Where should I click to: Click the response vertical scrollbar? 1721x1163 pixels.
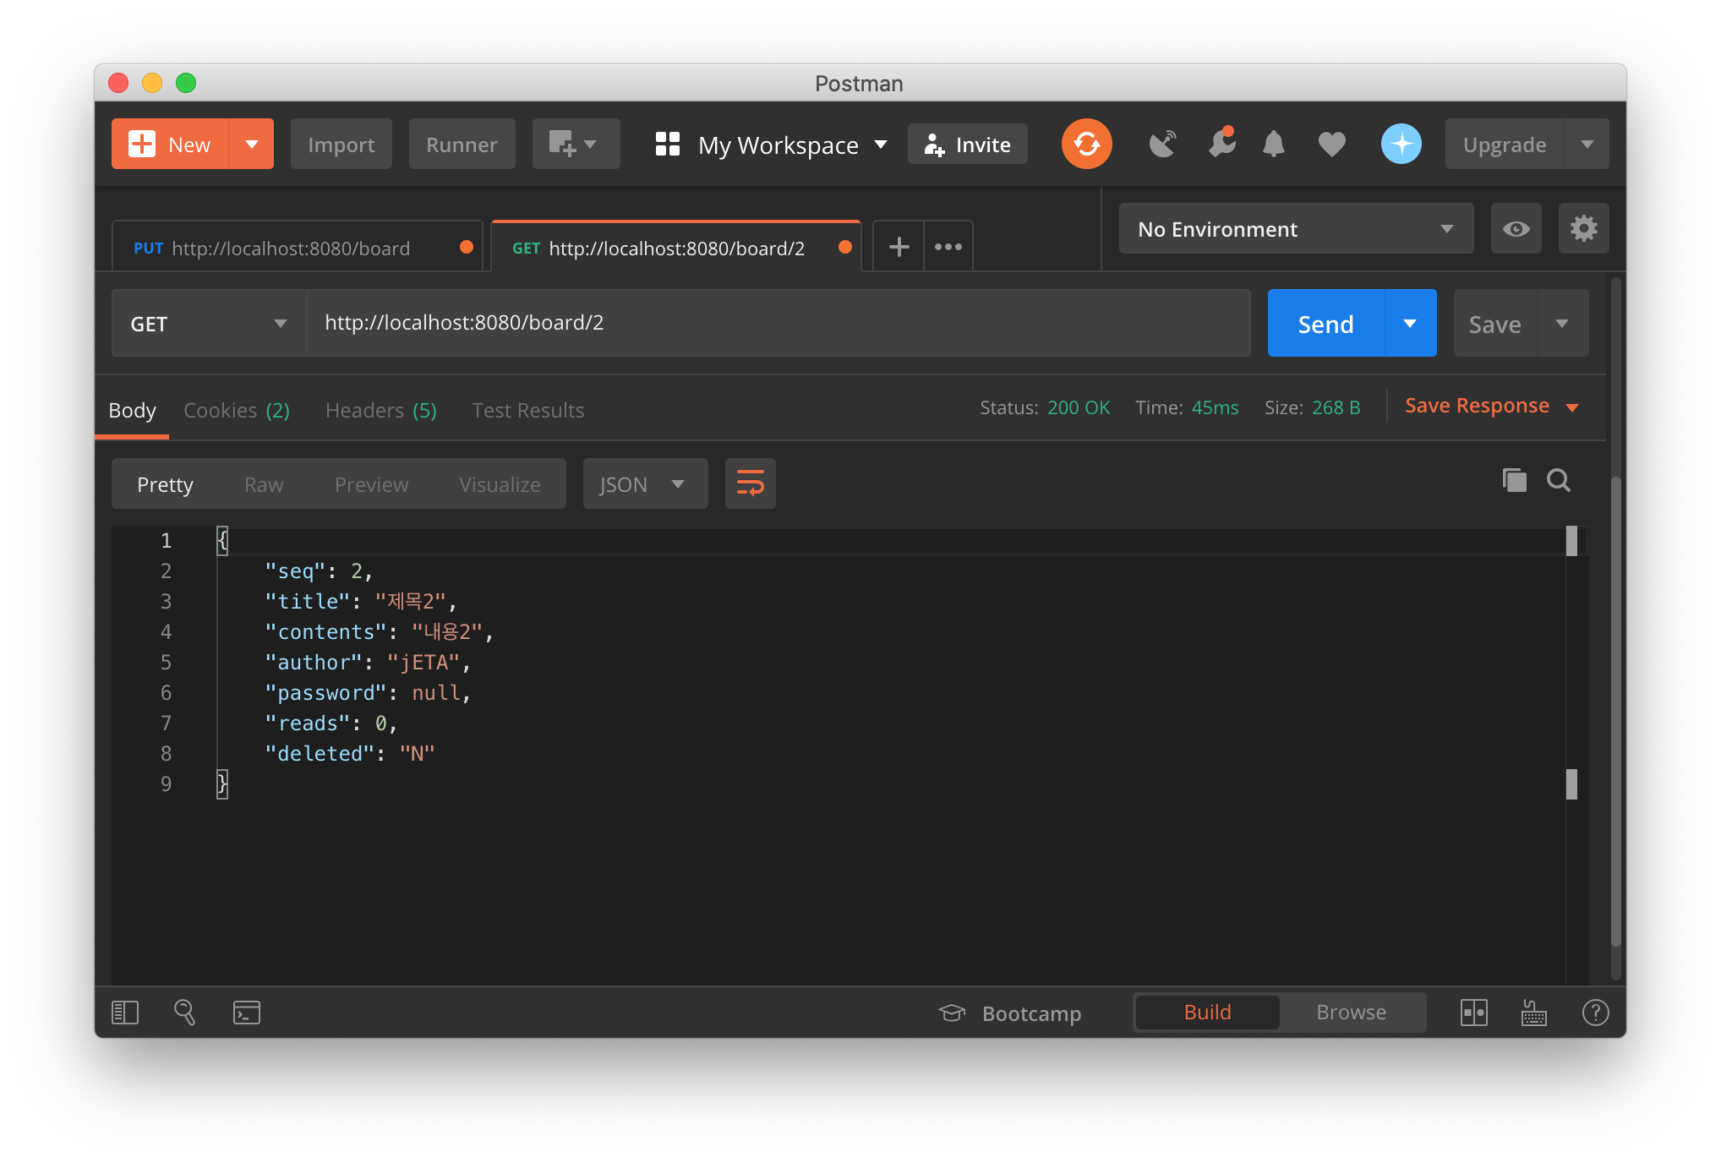(1615, 710)
